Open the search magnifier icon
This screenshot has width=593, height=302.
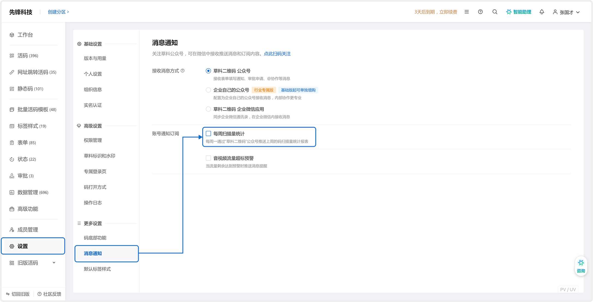click(495, 12)
